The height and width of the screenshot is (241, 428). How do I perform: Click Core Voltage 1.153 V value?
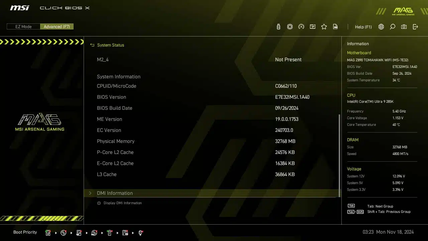(398, 118)
